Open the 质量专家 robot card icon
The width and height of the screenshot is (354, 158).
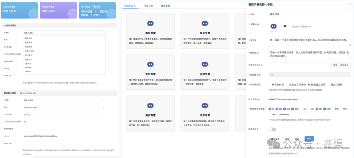[x=205, y=23]
